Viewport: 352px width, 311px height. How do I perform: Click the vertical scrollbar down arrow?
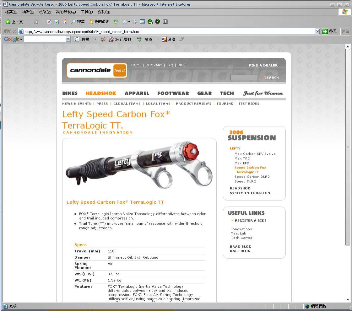[348, 300]
